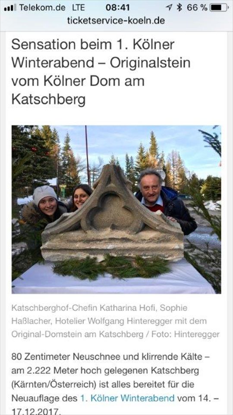Open the Domstein photo at Katschberg
Viewport: 233px width, 415px height.
(x=116, y=209)
